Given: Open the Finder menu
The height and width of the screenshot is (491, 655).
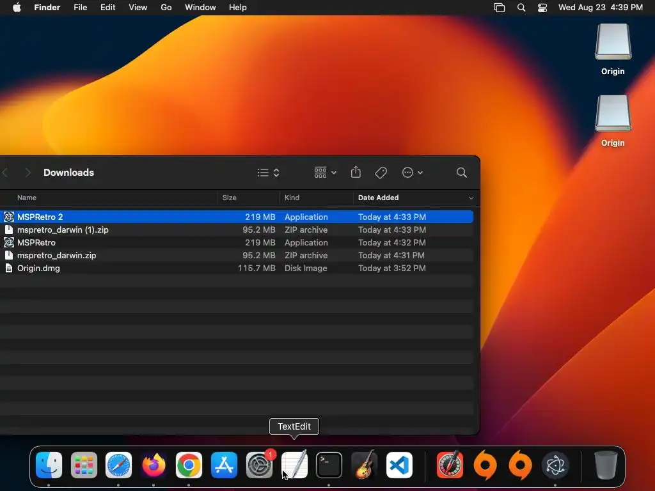Looking at the screenshot, I should (47, 8).
